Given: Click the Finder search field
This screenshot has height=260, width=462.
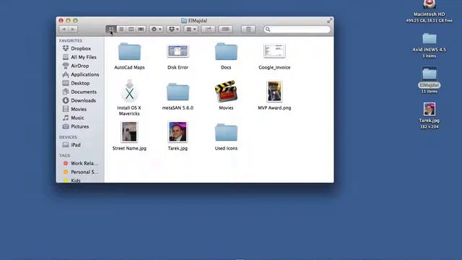Looking at the screenshot, I should [x=297, y=29].
